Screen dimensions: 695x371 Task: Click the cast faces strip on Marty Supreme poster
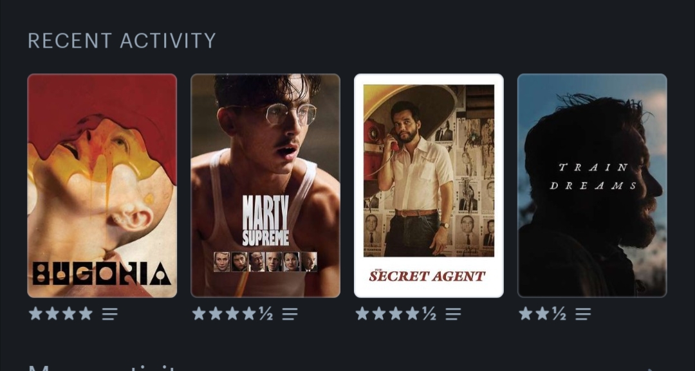[266, 262]
